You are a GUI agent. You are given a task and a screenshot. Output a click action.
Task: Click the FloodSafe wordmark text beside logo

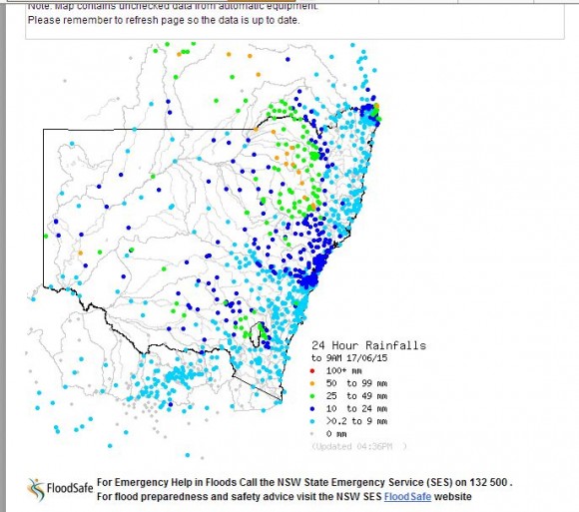coord(70,488)
